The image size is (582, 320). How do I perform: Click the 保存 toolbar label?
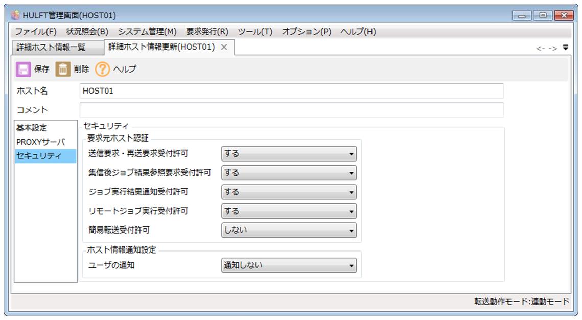[x=41, y=69]
